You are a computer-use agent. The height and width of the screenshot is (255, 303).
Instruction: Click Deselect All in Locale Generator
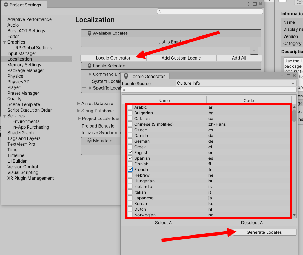[x=253, y=223]
